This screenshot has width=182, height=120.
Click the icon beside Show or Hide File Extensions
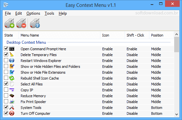[x=12, y=72]
